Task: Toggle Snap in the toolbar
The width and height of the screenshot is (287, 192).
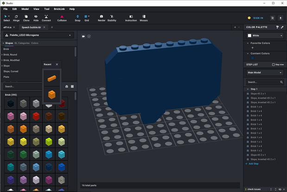Action: point(77,18)
